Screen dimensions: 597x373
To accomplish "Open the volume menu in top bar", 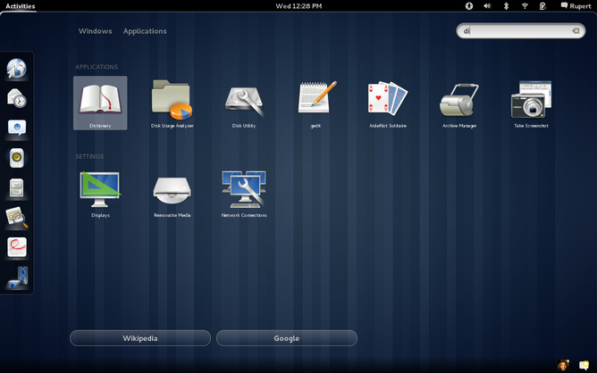I will [x=487, y=6].
